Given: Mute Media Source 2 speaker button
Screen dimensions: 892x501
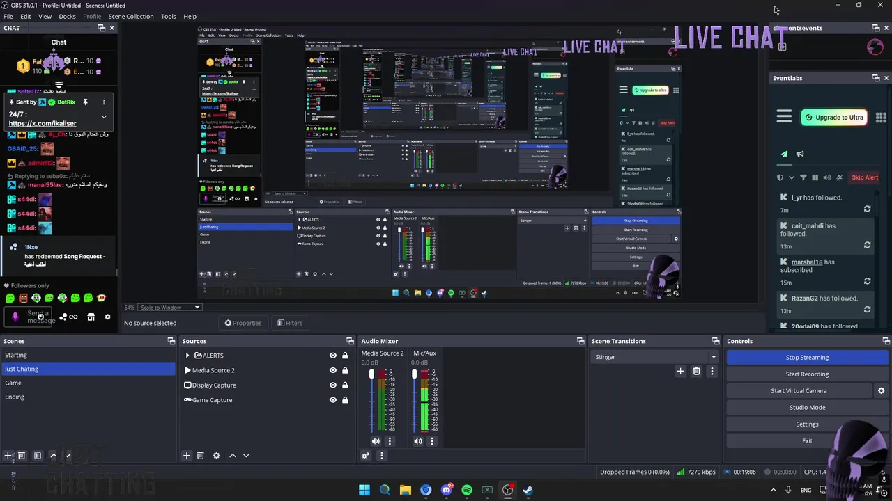Looking at the screenshot, I should click(376, 441).
